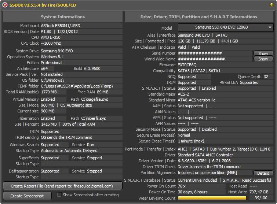Click free space 44,41 GiB
This screenshot has height=204, width=277.
[229, 41]
